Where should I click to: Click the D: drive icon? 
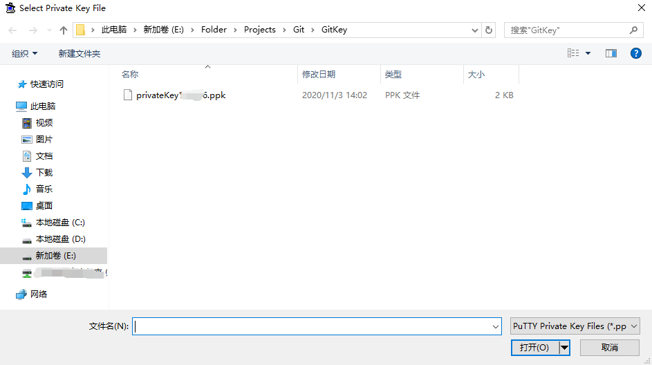(x=26, y=241)
